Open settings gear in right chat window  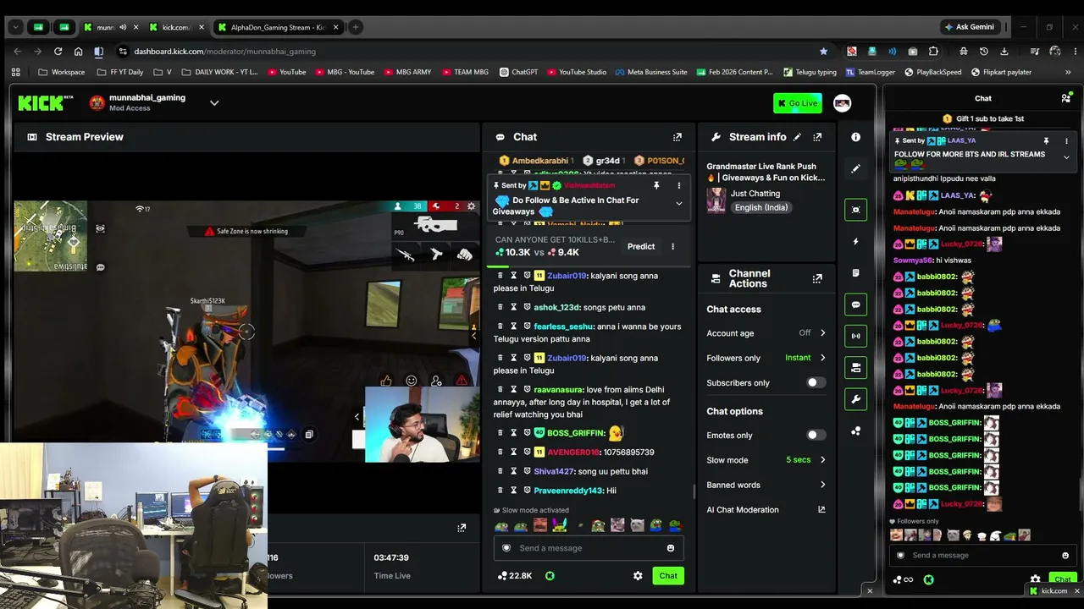1035,580
